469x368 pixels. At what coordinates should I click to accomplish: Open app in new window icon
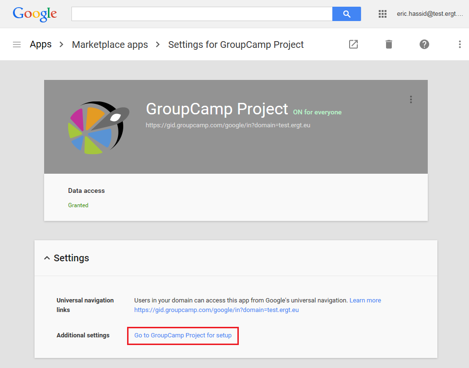[353, 45]
